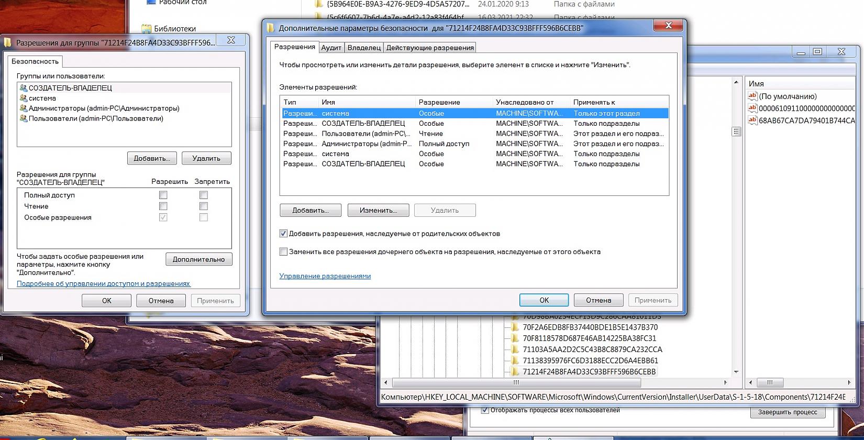Enable replace all child object permissions checkbox
The height and width of the screenshot is (440, 864).
coord(283,252)
